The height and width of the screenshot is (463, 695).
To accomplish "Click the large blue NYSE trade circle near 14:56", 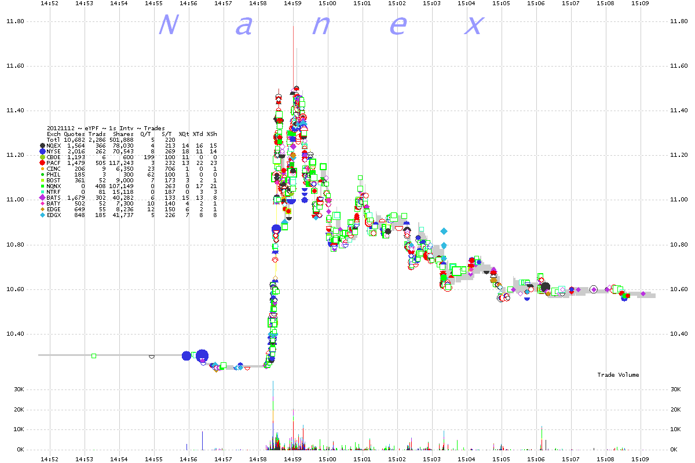I will pos(202,355).
